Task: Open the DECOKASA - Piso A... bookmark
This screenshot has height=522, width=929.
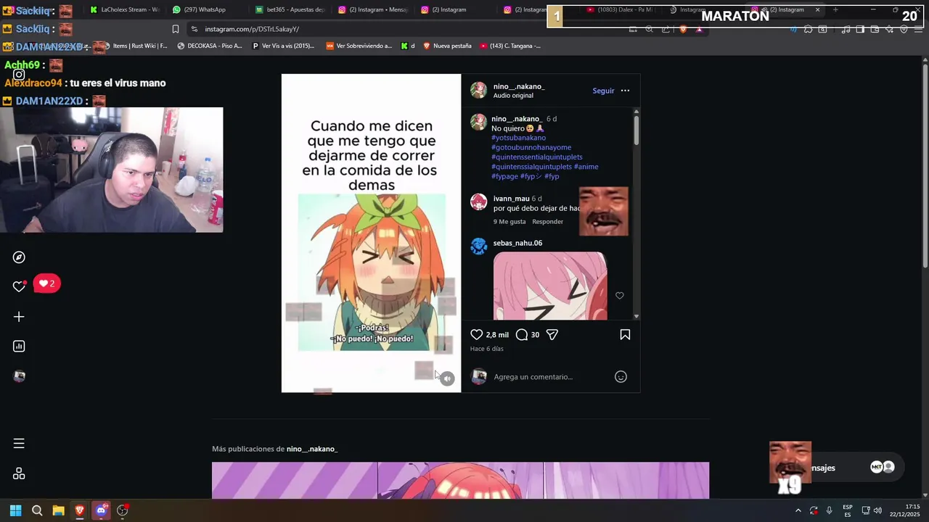Action: pyautogui.click(x=209, y=46)
